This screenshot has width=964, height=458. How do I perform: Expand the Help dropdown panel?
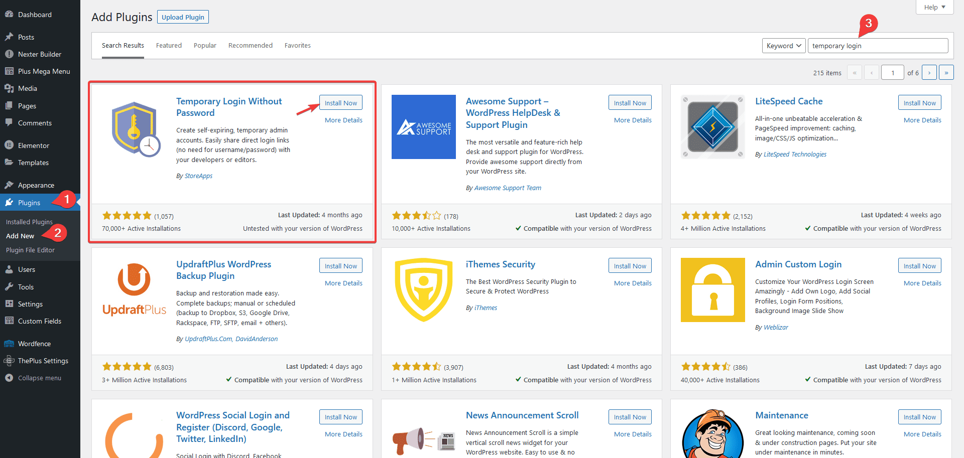(934, 7)
